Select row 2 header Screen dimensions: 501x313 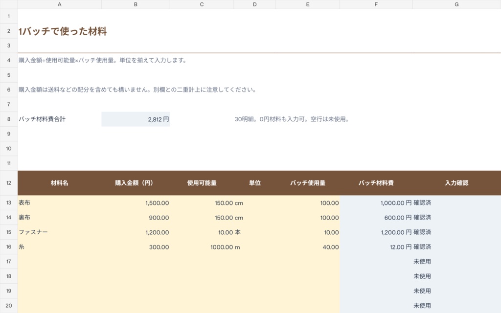coord(9,31)
